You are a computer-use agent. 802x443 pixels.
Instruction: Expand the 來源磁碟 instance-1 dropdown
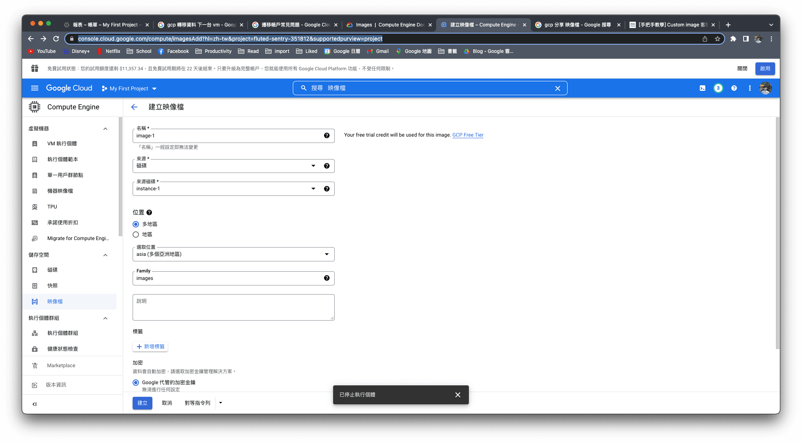point(313,189)
